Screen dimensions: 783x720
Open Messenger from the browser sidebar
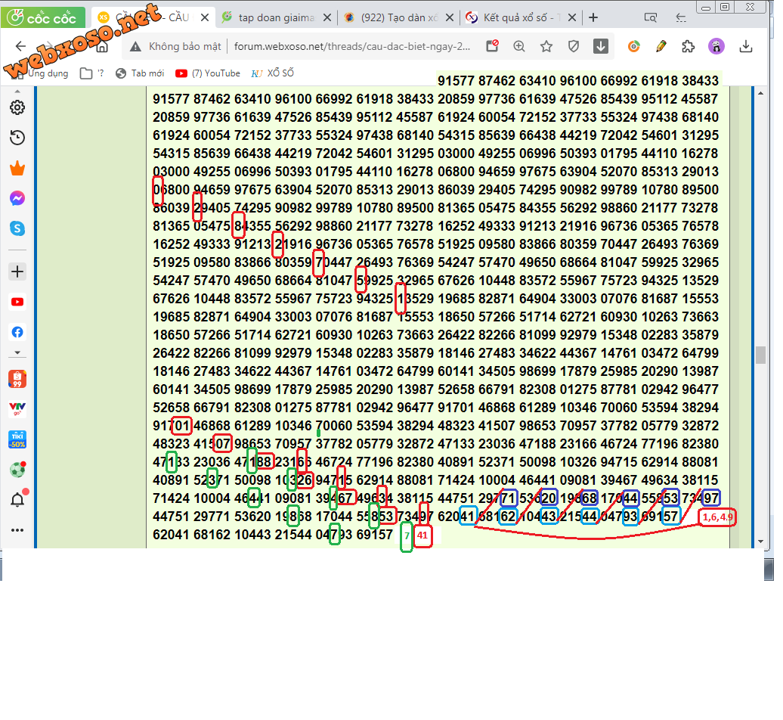point(17,198)
